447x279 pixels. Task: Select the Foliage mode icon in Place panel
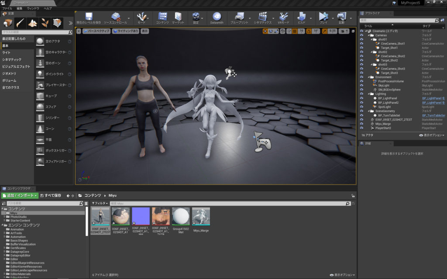[45, 23]
